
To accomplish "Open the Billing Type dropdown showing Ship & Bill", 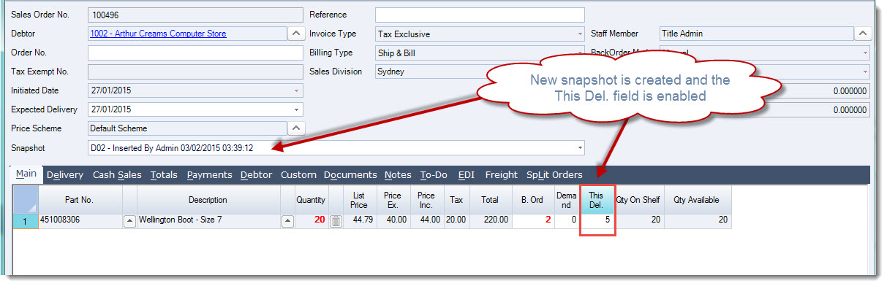I will tap(581, 53).
